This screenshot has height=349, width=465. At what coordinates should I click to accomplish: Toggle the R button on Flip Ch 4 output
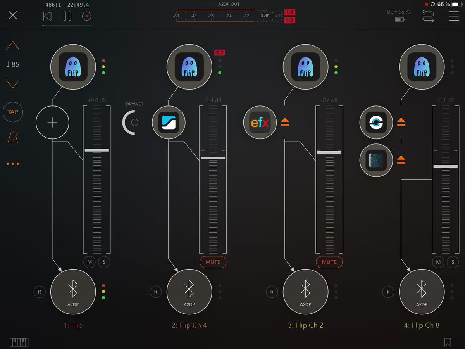155,292
